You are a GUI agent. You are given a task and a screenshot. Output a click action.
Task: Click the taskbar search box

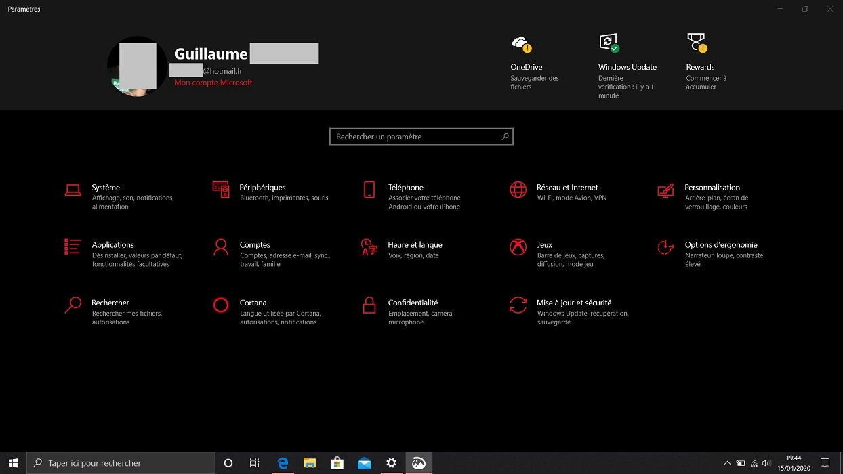click(x=119, y=463)
